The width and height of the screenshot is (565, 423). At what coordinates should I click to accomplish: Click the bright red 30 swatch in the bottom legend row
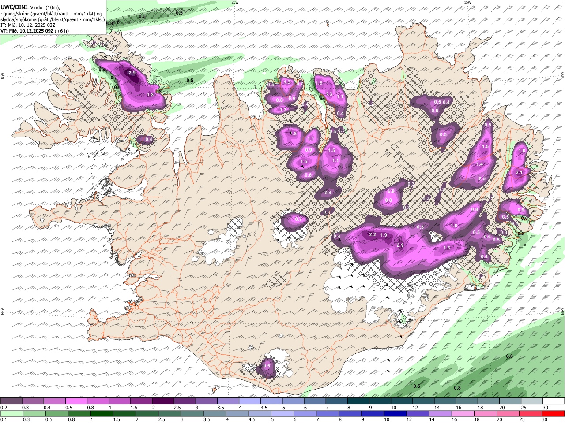coord(554,414)
